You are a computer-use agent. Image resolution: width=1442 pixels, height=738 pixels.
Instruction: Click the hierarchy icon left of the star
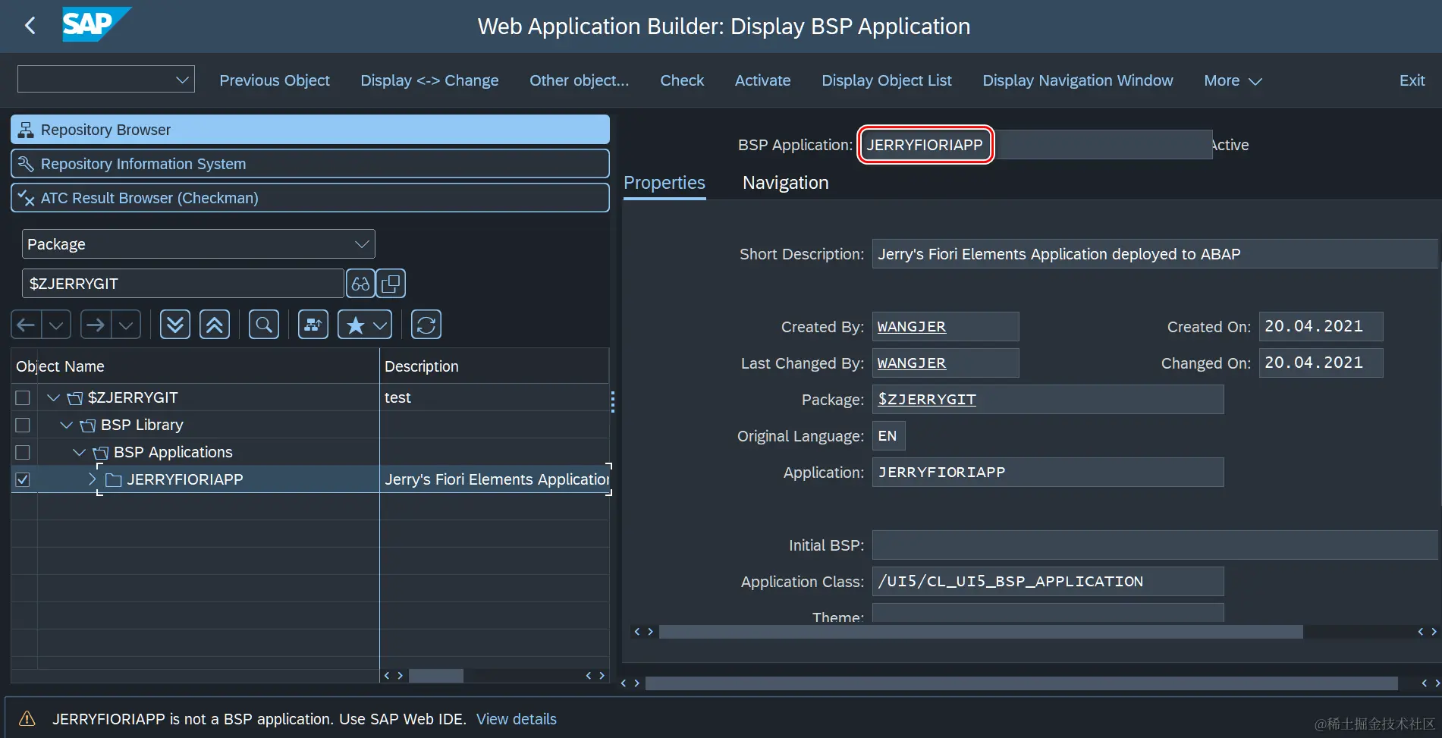coord(313,325)
